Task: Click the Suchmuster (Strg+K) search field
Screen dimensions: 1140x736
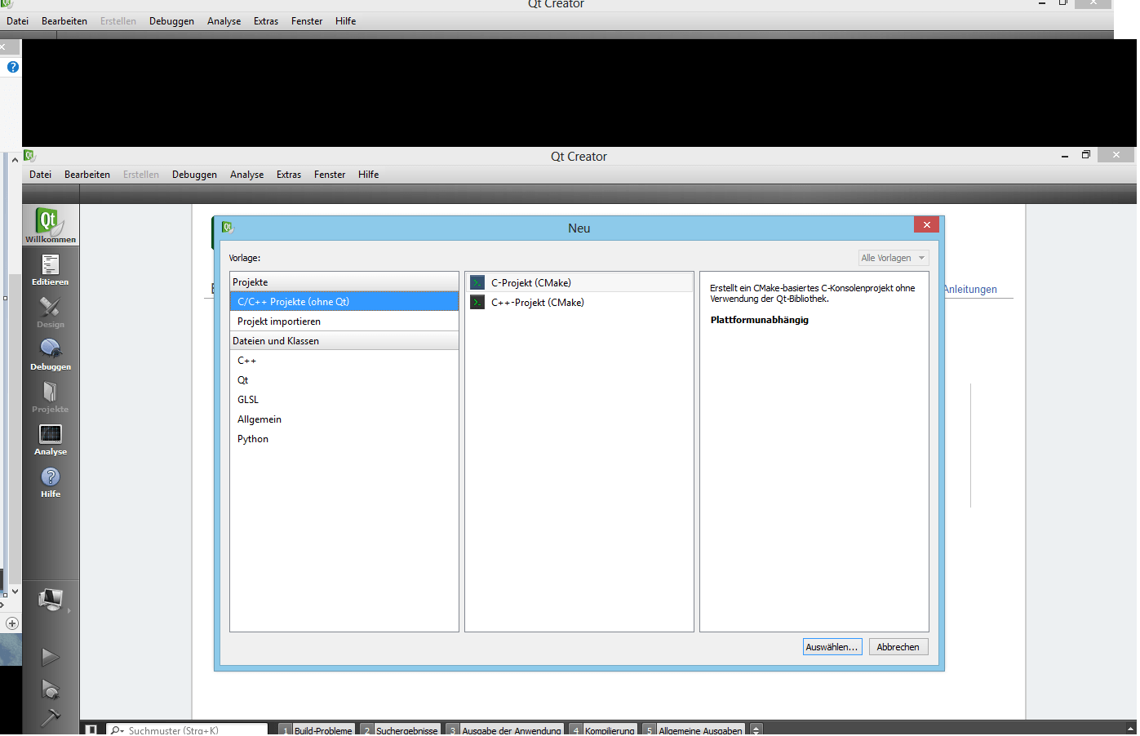Action: (187, 730)
